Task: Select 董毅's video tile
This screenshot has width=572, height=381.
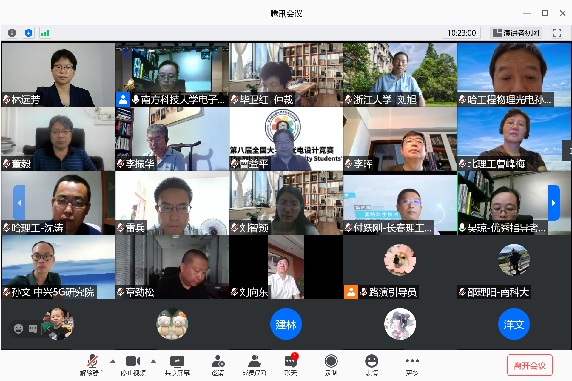Action: pyautogui.click(x=58, y=139)
